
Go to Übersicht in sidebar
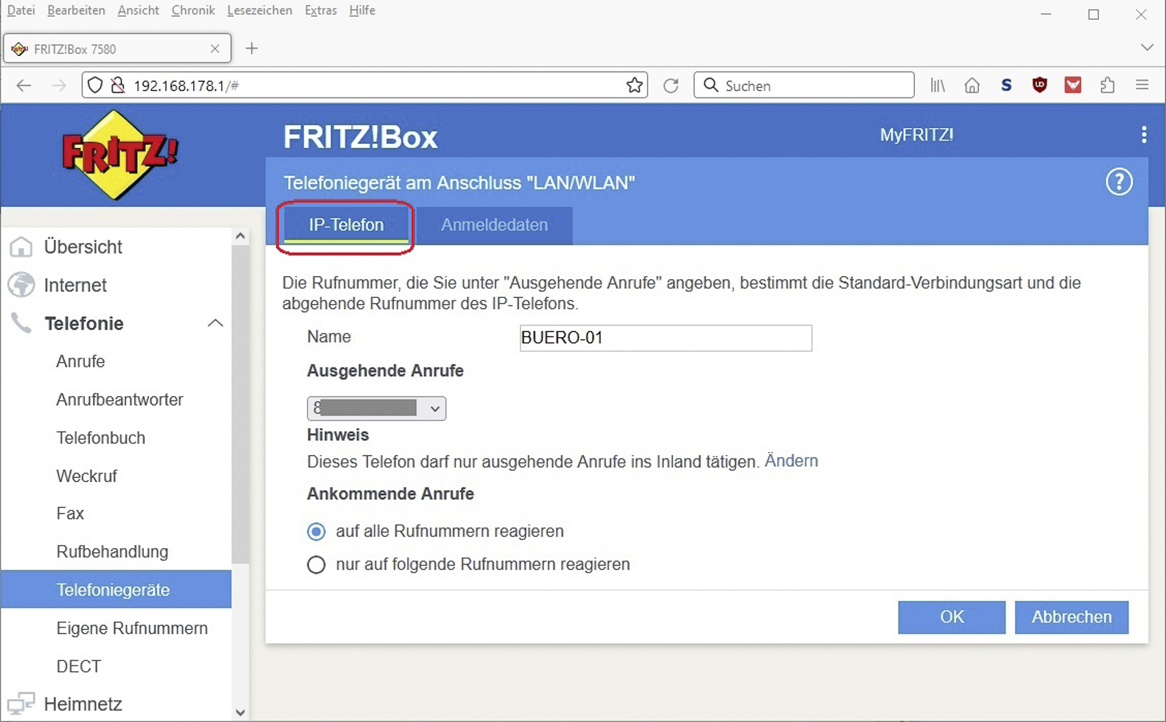coord(83,247)
